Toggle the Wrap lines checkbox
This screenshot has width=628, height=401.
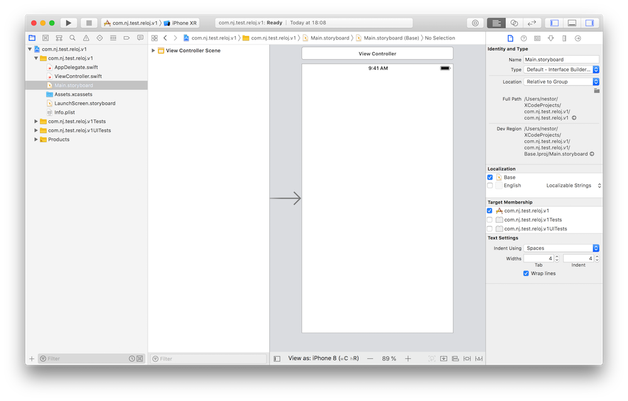click(526, 274)
